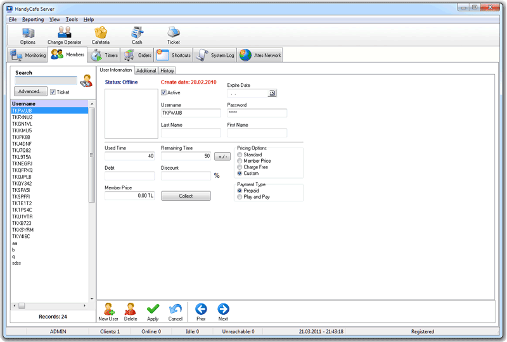Uncheck the Active checkbox
Screen dimensions: 507x342
click(x=164, y=92)
